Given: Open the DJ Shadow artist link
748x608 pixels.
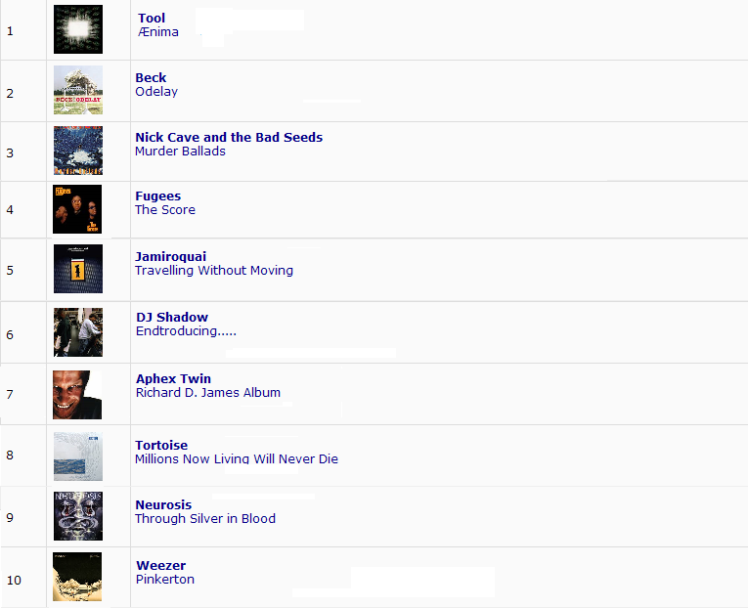Looking at the screenshot, I should 172,317.
